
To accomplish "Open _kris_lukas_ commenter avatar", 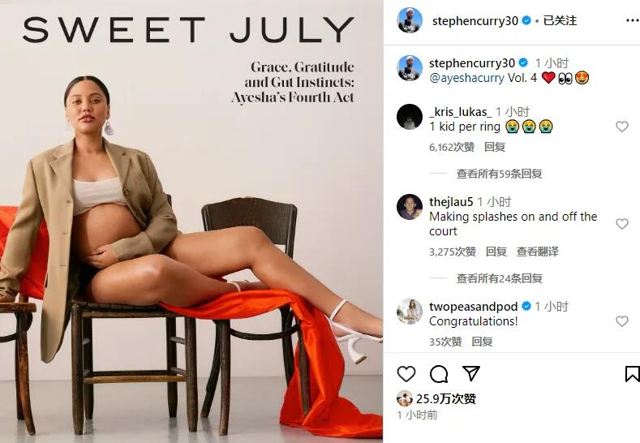I will coord(410,117).
